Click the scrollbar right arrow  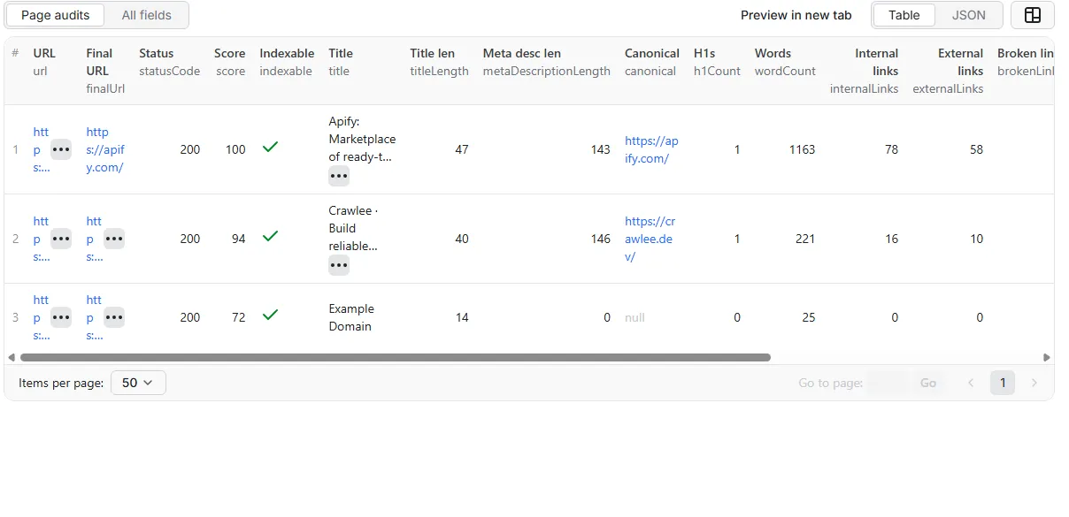pos(1047,358)
